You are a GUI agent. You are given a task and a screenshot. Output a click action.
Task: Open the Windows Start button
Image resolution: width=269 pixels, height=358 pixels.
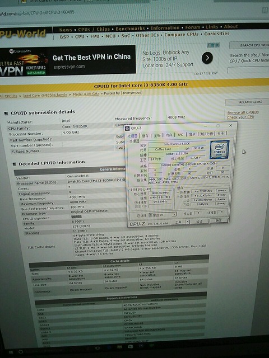click(11, 352)
